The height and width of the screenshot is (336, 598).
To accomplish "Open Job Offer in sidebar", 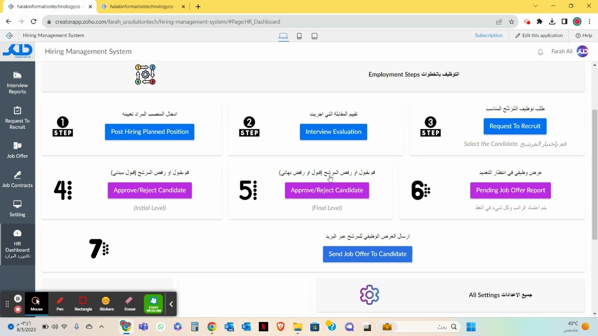I will point(17,150).
